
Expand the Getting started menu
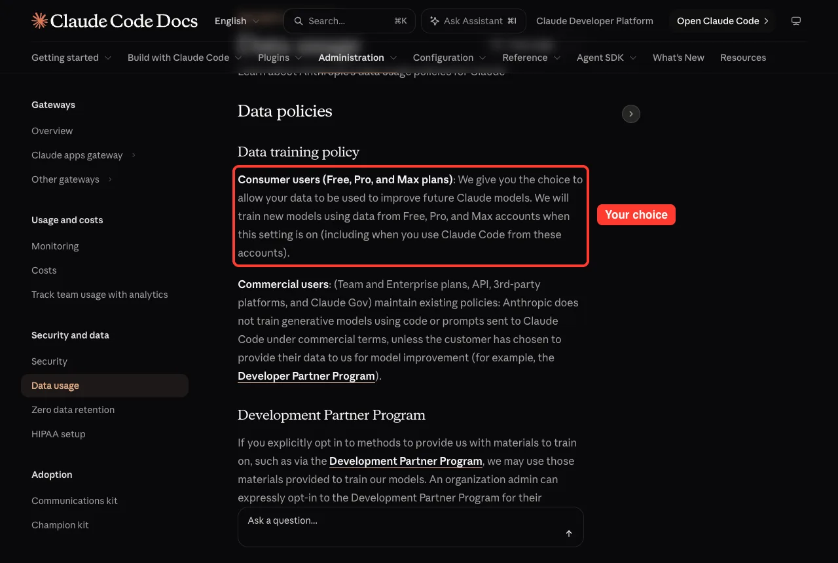(71, 58)
